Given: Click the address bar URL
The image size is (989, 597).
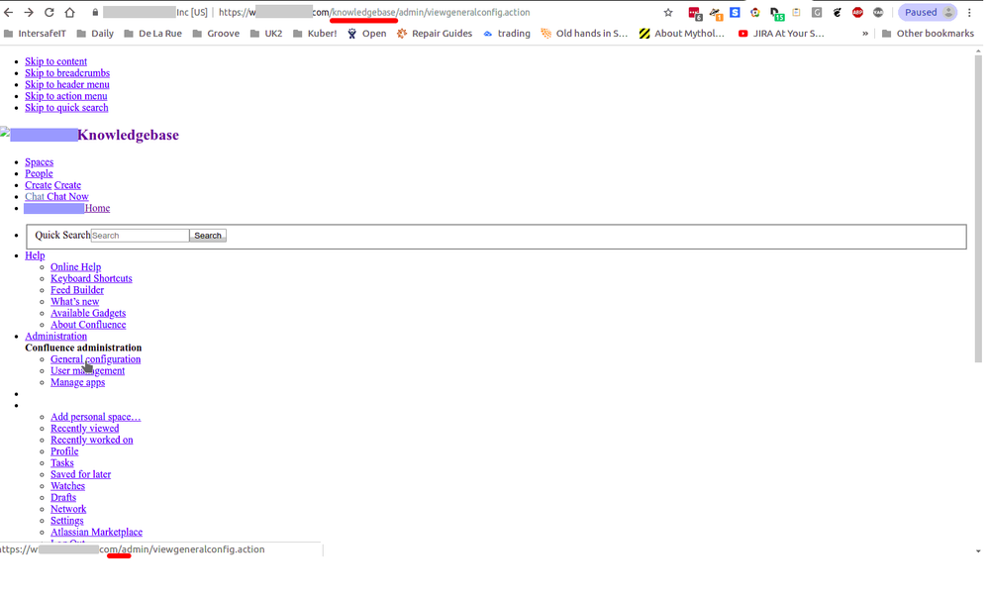Looking at the screenshot, I should click(374, 13).
